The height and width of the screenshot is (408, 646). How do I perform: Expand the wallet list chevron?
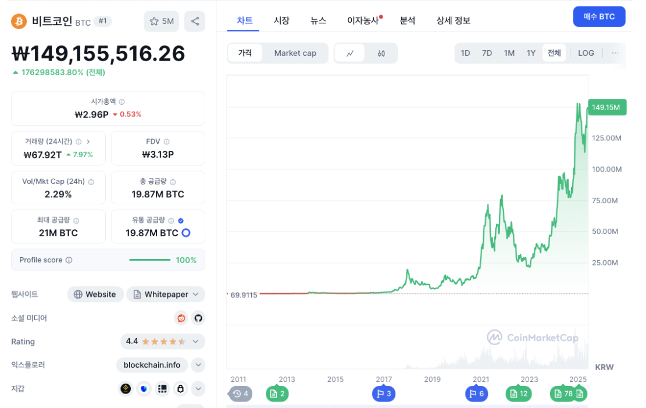(198, 389)
